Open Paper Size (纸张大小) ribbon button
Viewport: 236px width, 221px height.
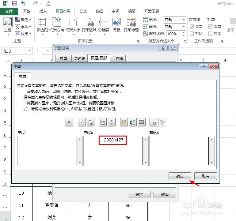(73, 26)
